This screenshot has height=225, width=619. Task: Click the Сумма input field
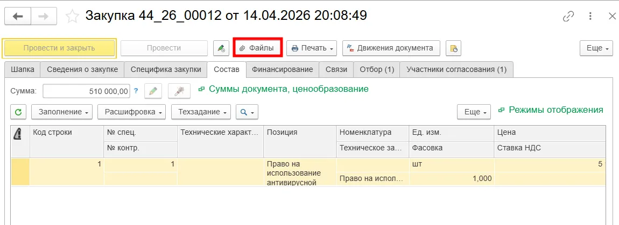86,91
